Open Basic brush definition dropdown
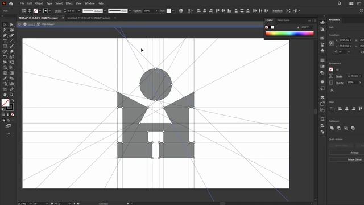This screenshot has height=205, width=364. point(130,11)
